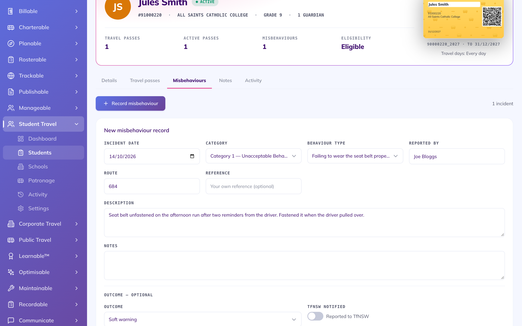Open Activity in the sidebar submenu
This screenshot has width=522, height=326.
point(43,195)
